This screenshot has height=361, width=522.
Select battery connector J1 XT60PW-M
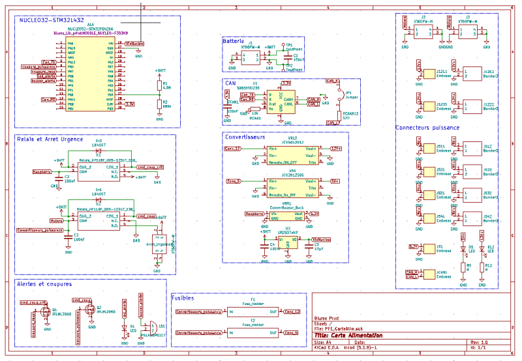(x=251, y=57)
